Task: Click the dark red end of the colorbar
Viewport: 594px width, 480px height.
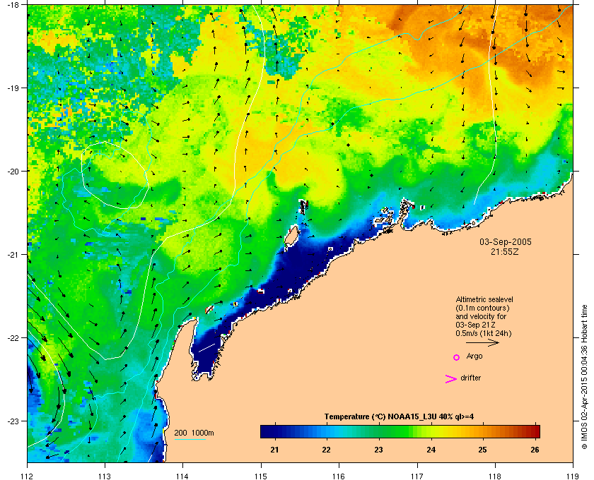Action: (535, 431)
